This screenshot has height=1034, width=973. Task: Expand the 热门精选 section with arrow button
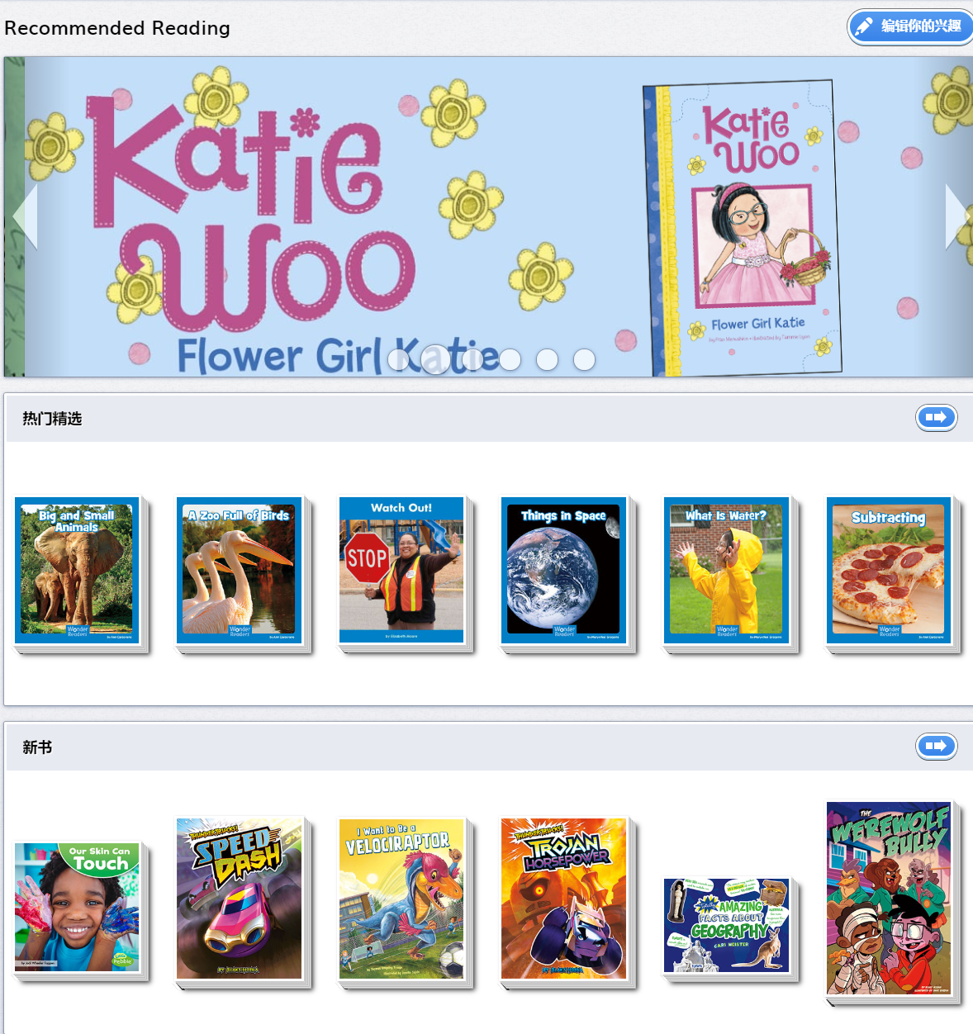point(936,417)
